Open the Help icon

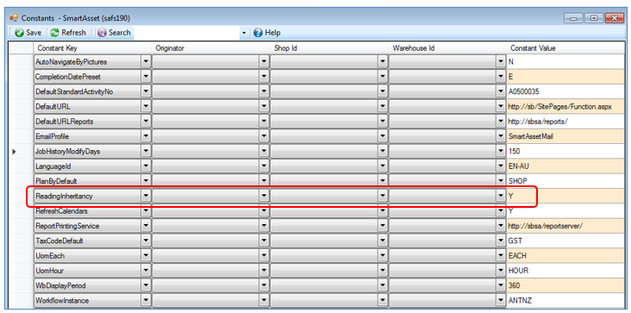pyautogui.click(x=258, y=33)
